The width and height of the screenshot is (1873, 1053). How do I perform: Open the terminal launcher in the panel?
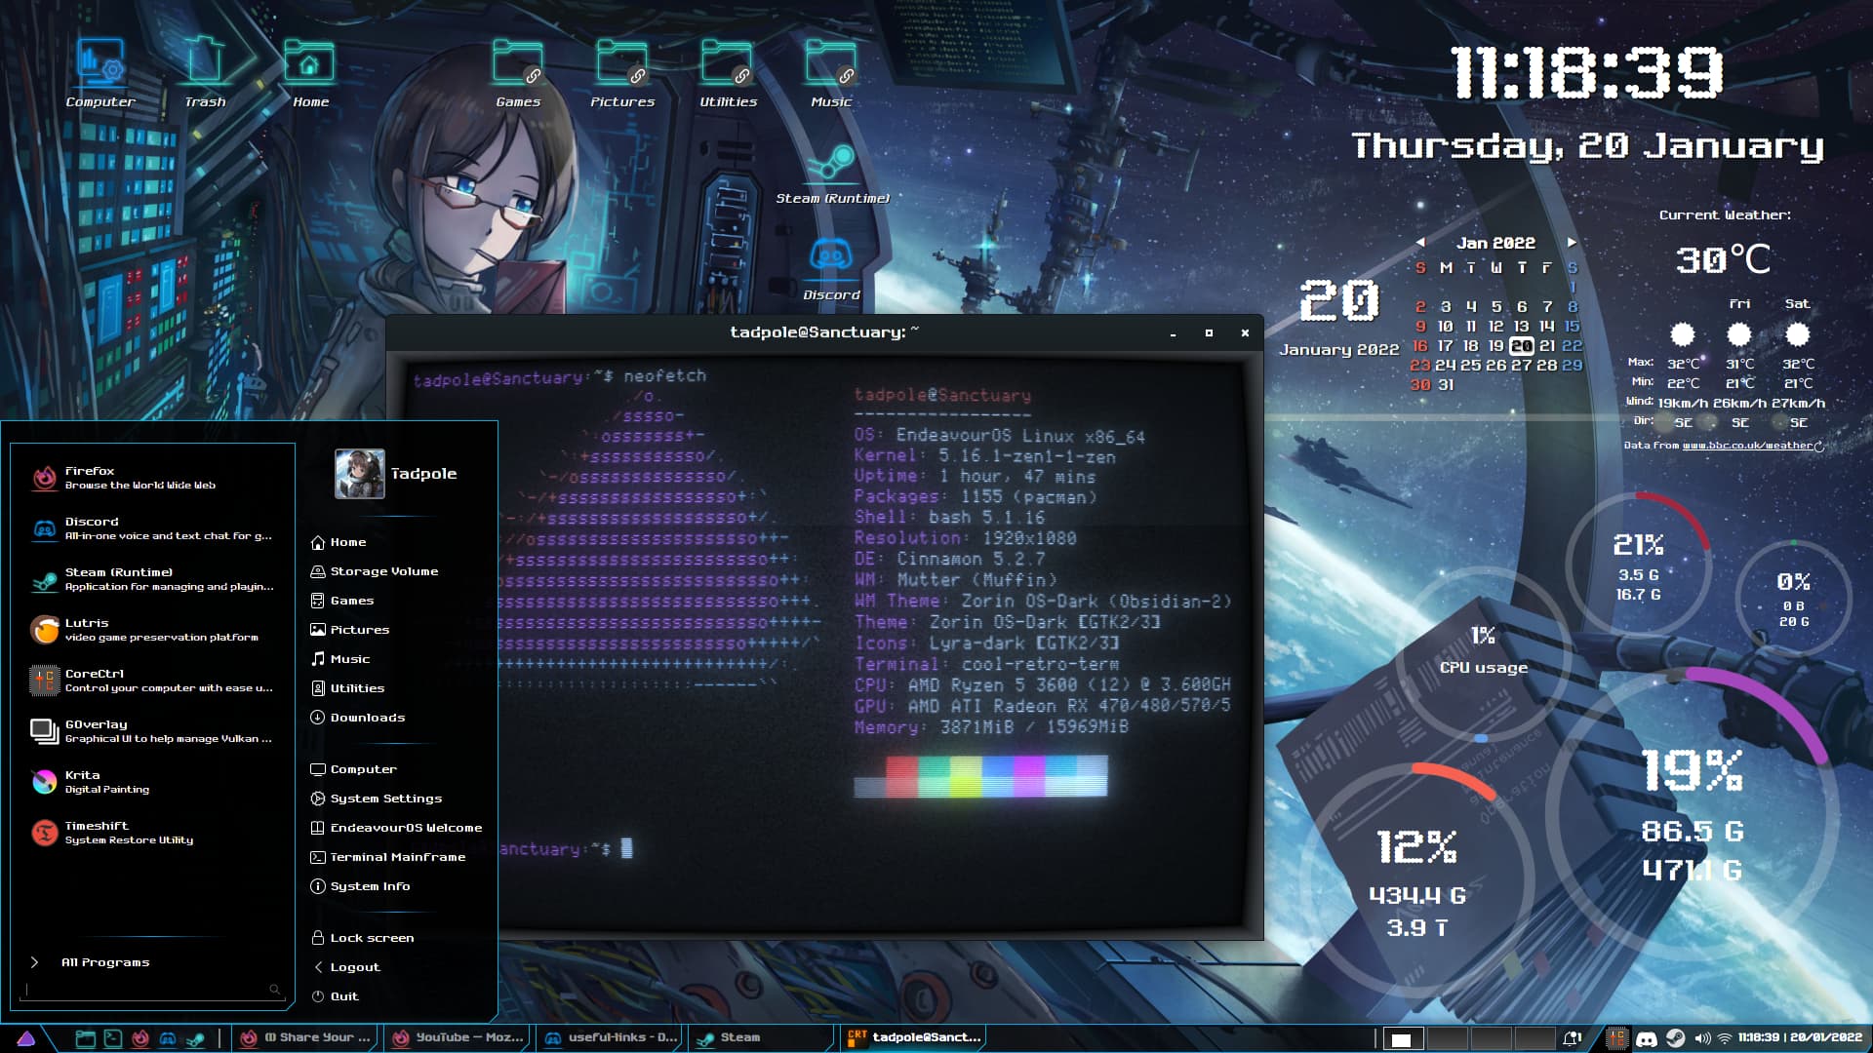[113, 1038]
